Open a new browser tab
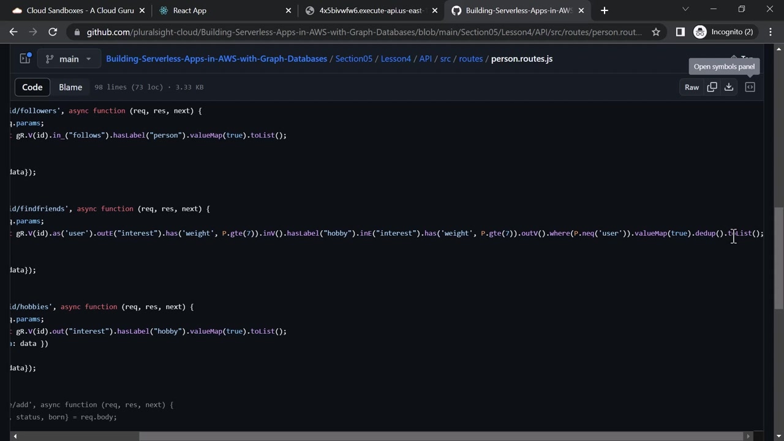This screenshot has width=784, height=441. tap(605, 10)
